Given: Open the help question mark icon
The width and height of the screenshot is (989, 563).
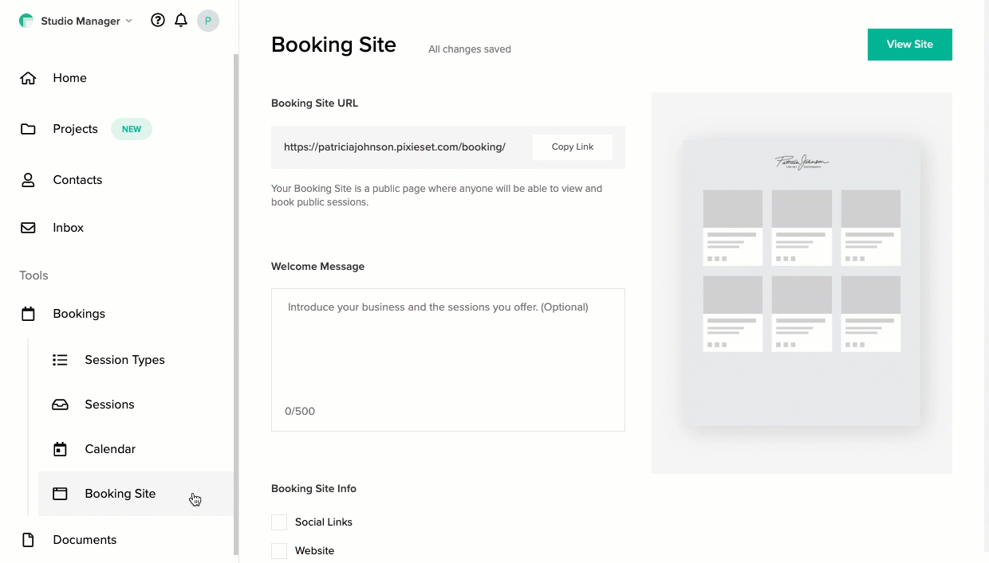Looking at the screenshot, I should point(157,20).
